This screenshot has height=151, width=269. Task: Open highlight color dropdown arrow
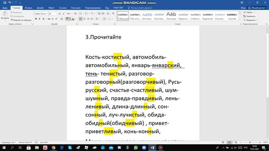tap(70, 19)
